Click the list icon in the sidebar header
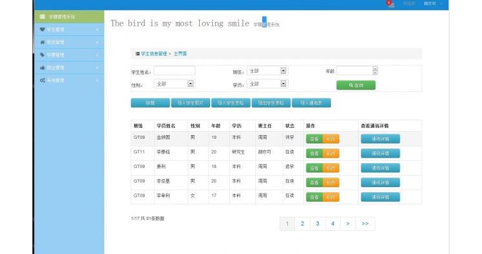The image size is (482, 254). point(42,17)
